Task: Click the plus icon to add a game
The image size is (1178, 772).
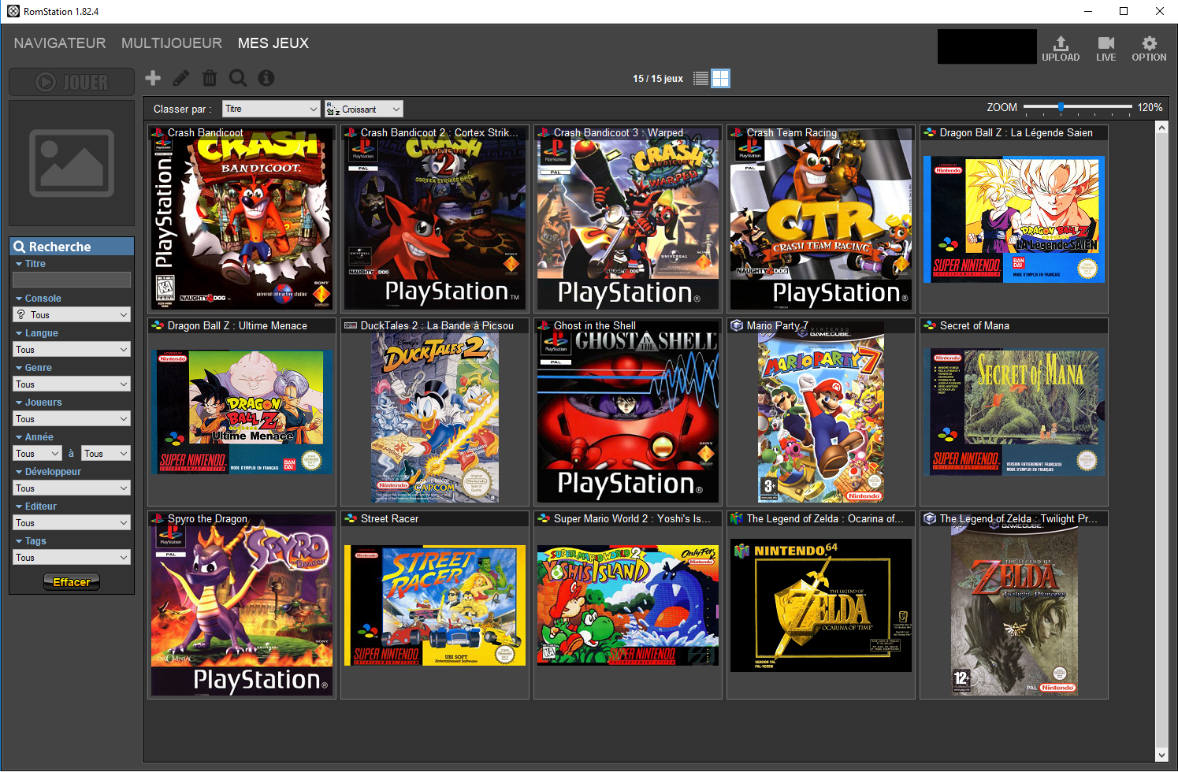Action: pyautogui.click(x=153, y=78)
